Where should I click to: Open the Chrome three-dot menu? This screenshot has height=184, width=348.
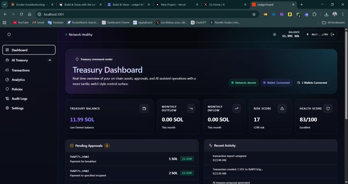point(343,14)
